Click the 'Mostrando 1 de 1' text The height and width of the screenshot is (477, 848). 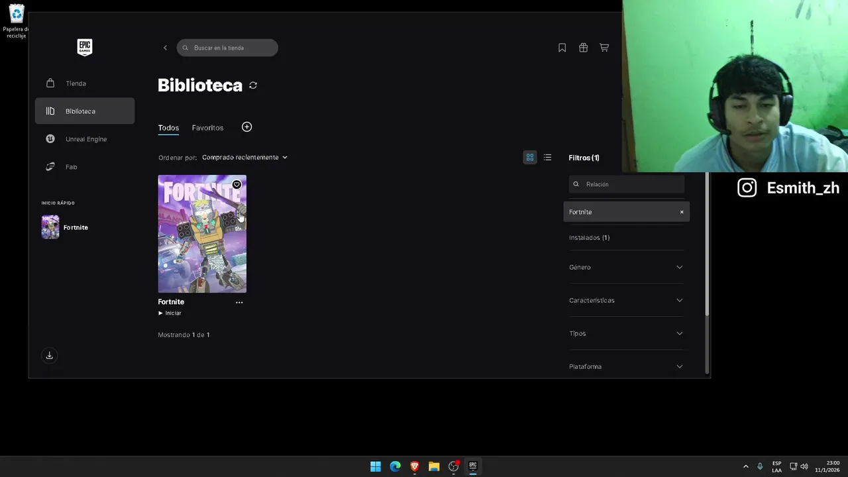click(184, 335)
